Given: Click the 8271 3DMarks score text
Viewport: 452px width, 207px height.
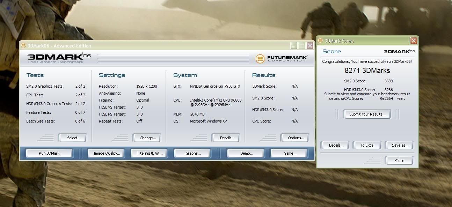Looking at the screenshot, I should coord(367,71).
